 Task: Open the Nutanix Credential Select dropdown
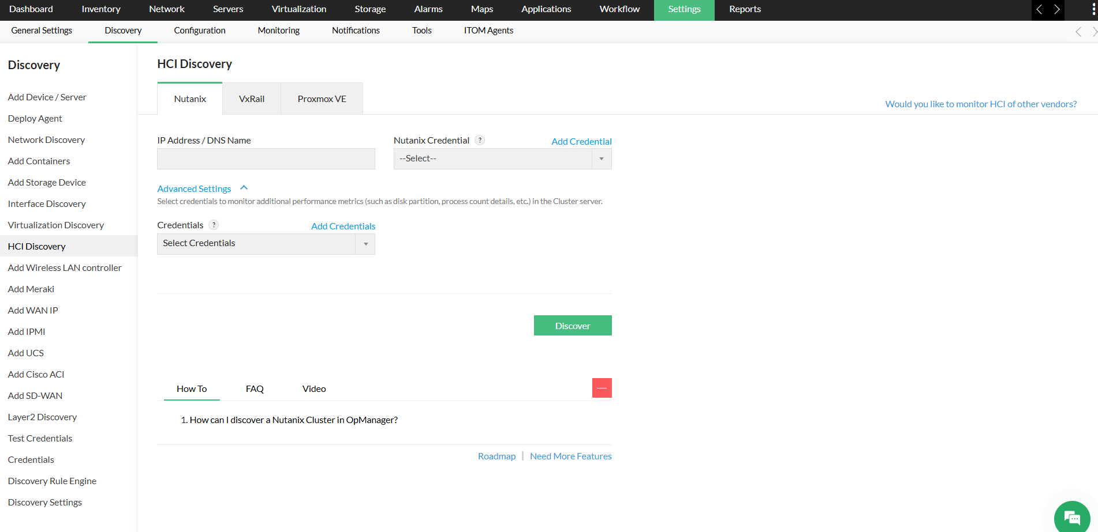pos(601,159)
